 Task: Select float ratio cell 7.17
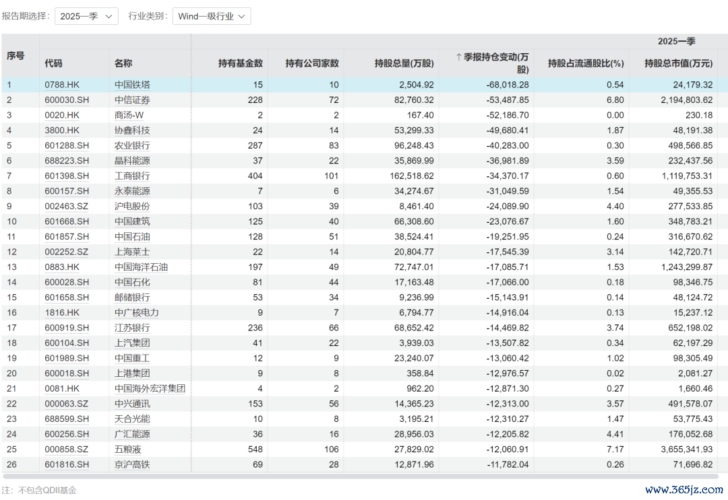pos(615,450)
